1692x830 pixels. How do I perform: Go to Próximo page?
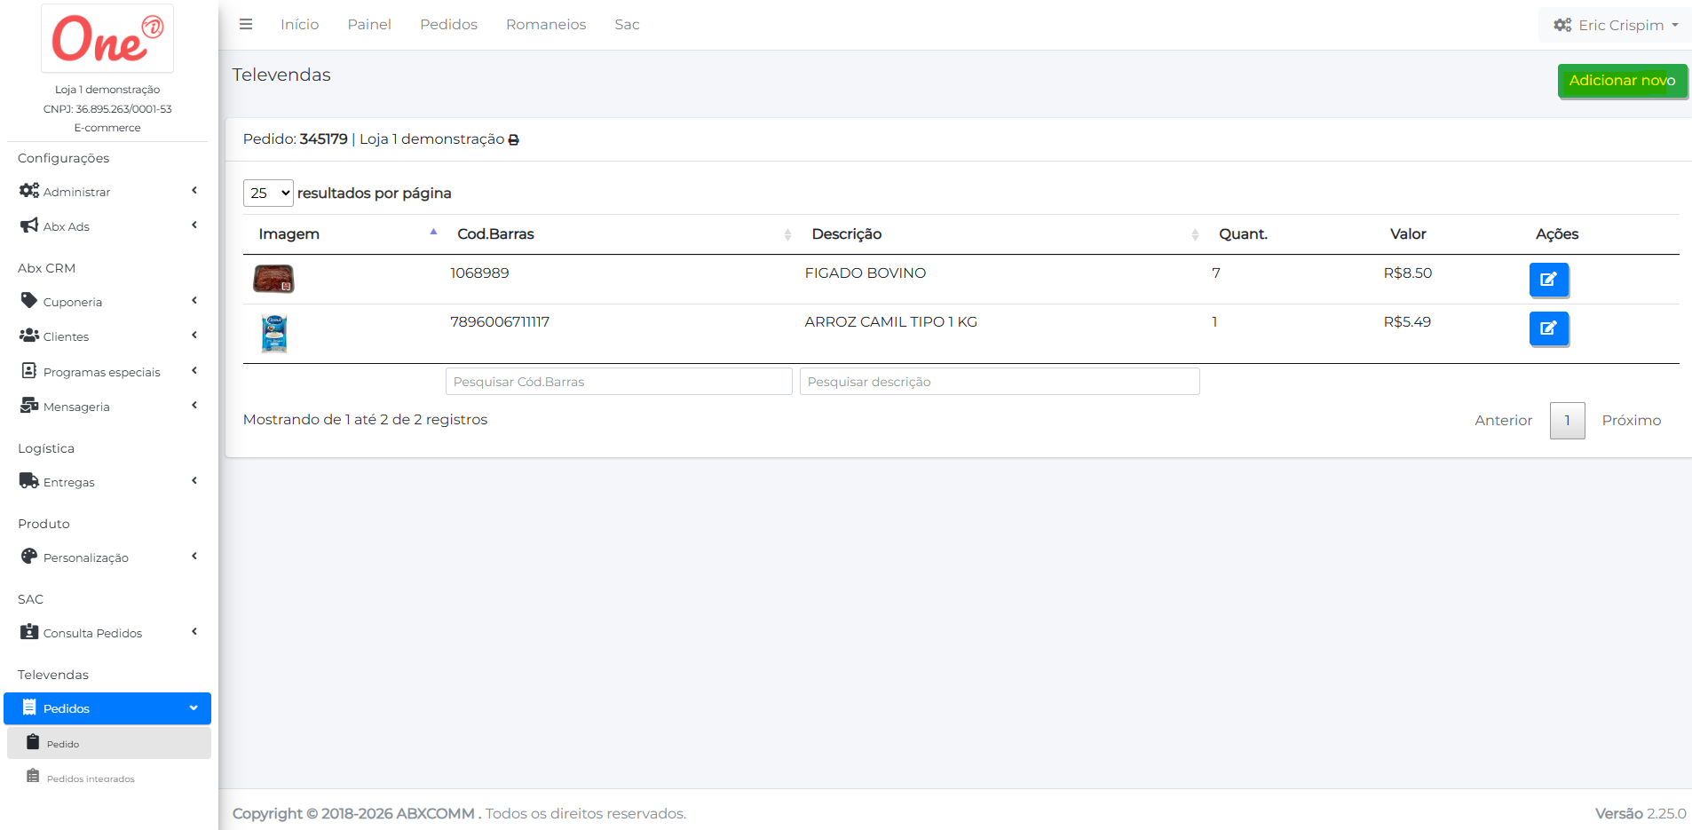click(1631, 421)
